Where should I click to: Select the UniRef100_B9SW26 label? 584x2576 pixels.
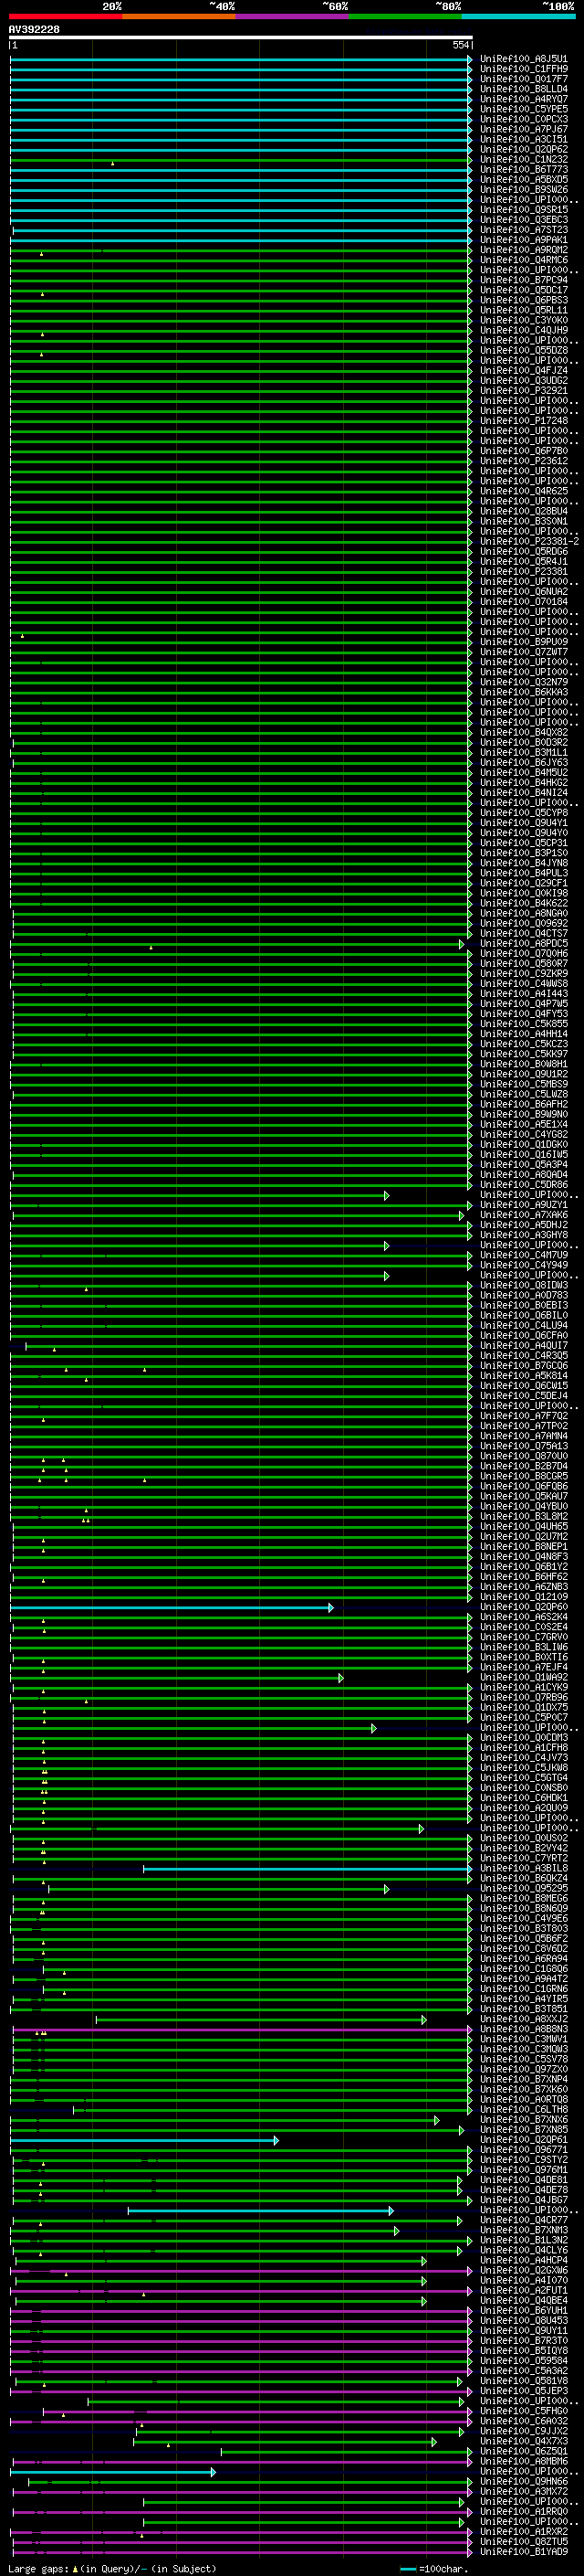tap(523, 189)
